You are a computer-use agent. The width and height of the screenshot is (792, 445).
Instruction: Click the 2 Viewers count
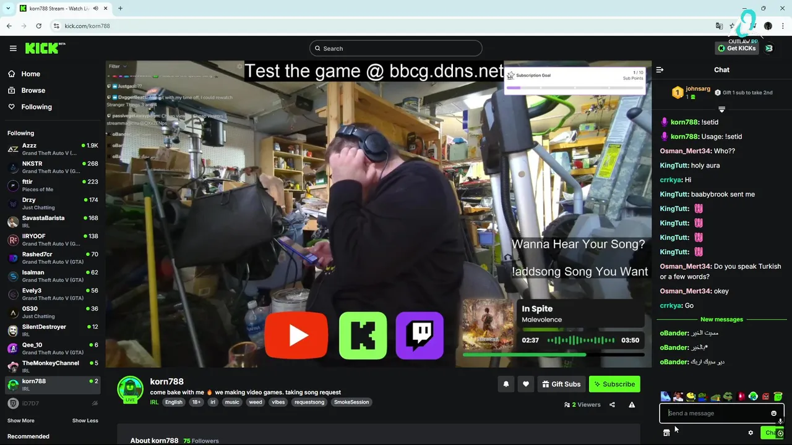coord(582,405)
